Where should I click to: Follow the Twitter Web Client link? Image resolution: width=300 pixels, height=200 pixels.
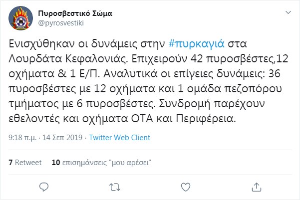120,138
